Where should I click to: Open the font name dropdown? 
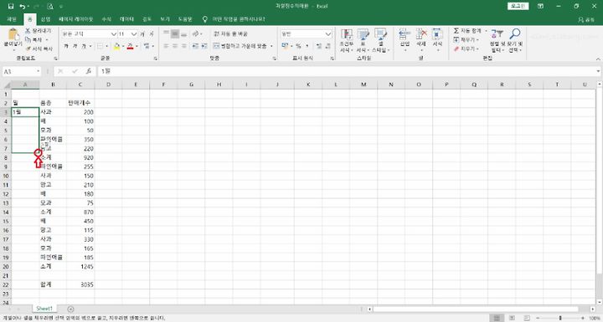(x=113, y=33)
